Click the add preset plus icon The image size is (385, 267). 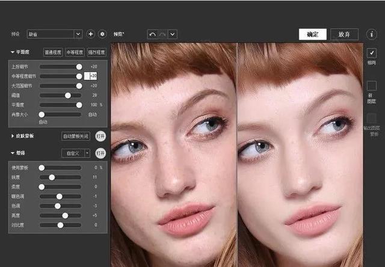click(x=91, y=34)
